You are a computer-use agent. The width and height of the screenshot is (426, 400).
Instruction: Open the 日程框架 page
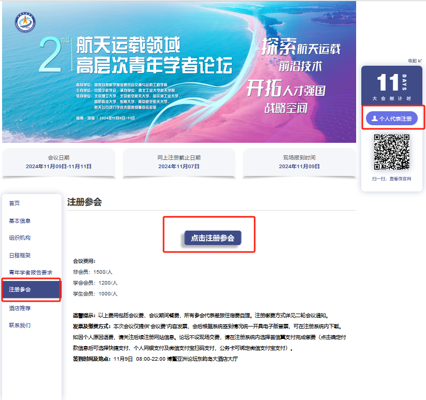coord(20,256)
